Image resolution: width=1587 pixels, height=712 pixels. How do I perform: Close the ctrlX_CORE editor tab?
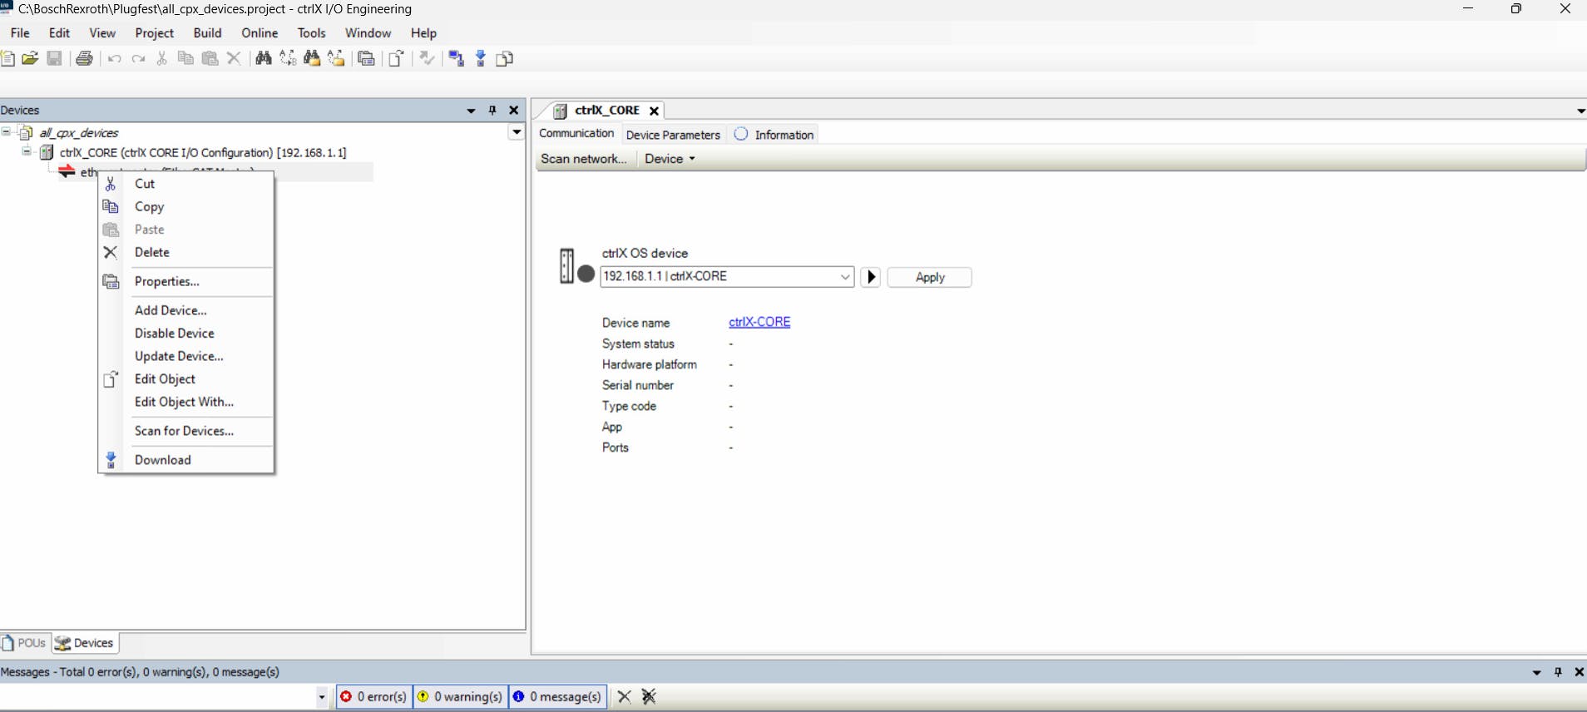coord(654,111)
